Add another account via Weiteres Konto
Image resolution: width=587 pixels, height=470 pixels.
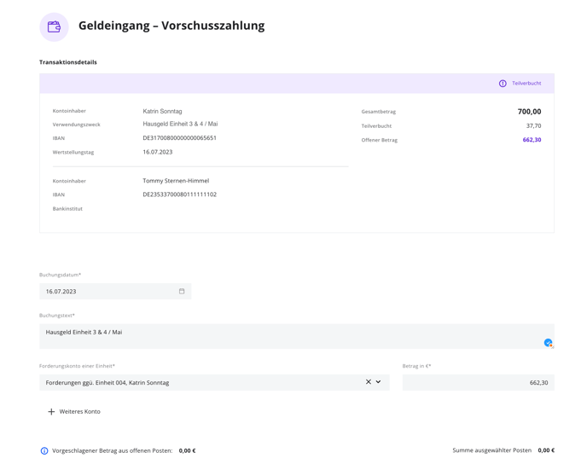74,412
